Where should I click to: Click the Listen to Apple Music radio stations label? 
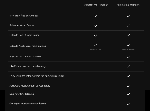click(27, 46)
